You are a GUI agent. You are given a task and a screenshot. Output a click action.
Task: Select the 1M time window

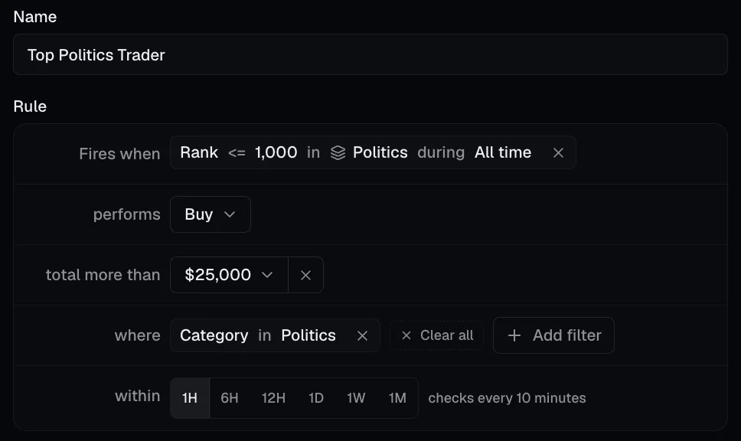397,398
